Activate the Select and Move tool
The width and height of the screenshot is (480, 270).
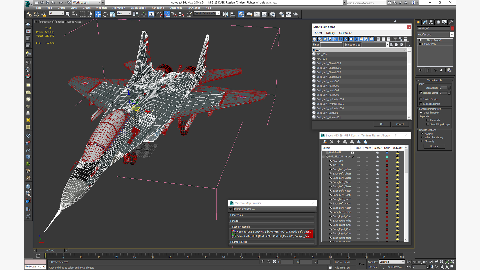tap(98, 14)
